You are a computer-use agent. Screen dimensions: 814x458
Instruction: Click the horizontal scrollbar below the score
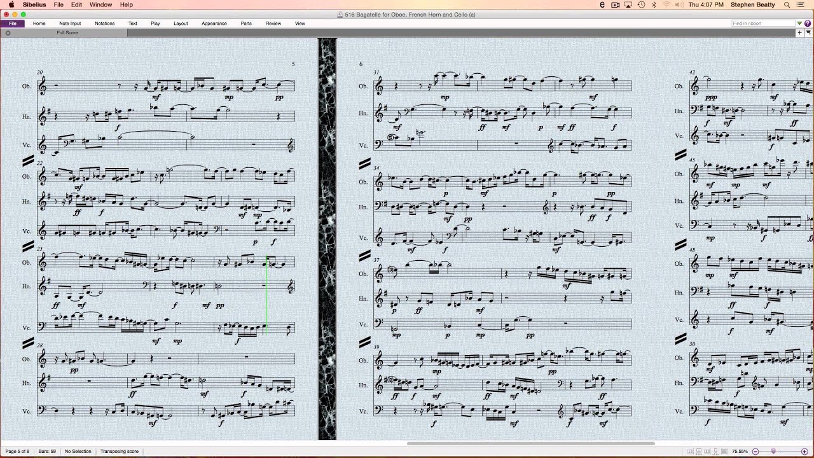click(530, 443)
